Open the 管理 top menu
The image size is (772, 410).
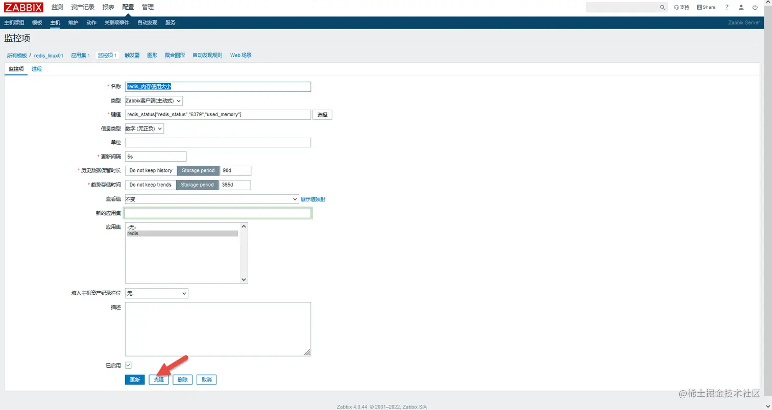tap(148, 7)
